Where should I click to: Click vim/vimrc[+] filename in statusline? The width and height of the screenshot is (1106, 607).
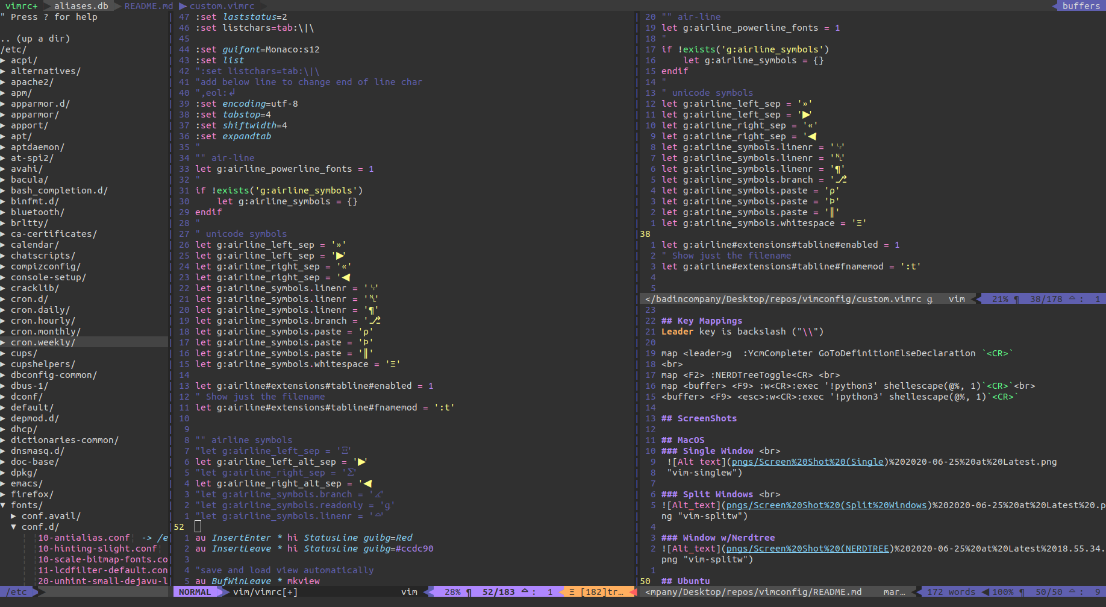pyautogui.click(x=265, y=592)
